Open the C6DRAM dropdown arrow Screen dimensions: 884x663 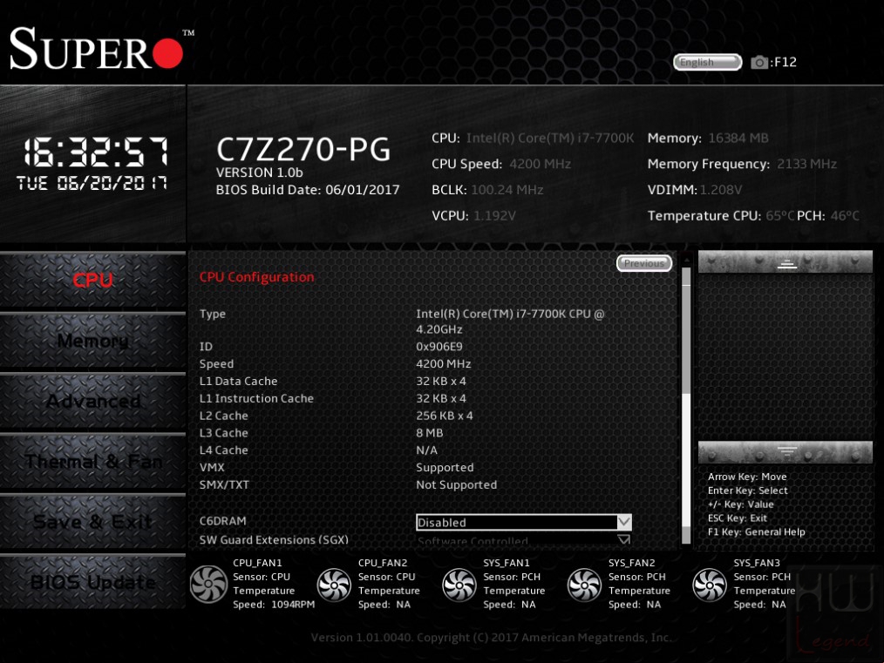click(624, 522)
